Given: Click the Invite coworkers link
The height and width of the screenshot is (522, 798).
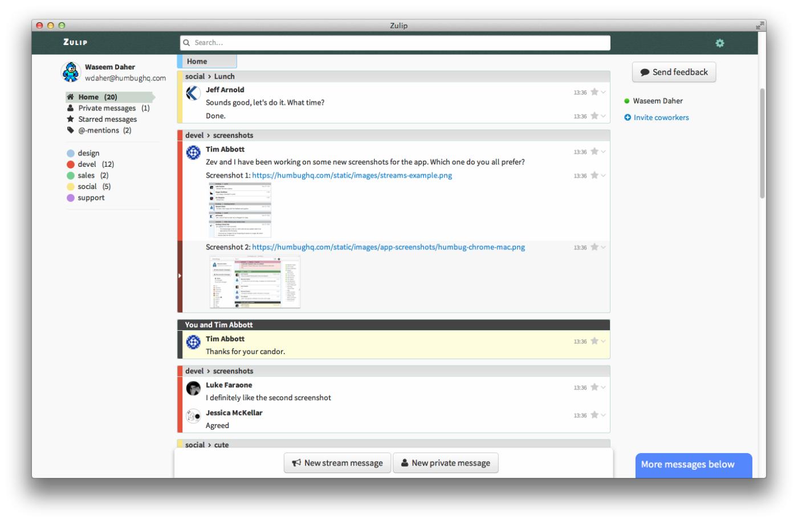Looking at the screenshot, I should 661,118.
